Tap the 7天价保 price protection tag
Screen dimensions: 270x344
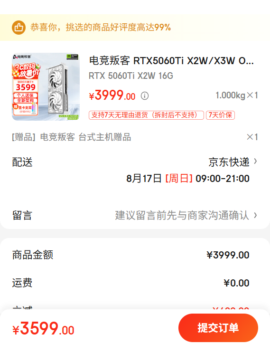click(x=220, y=115)
